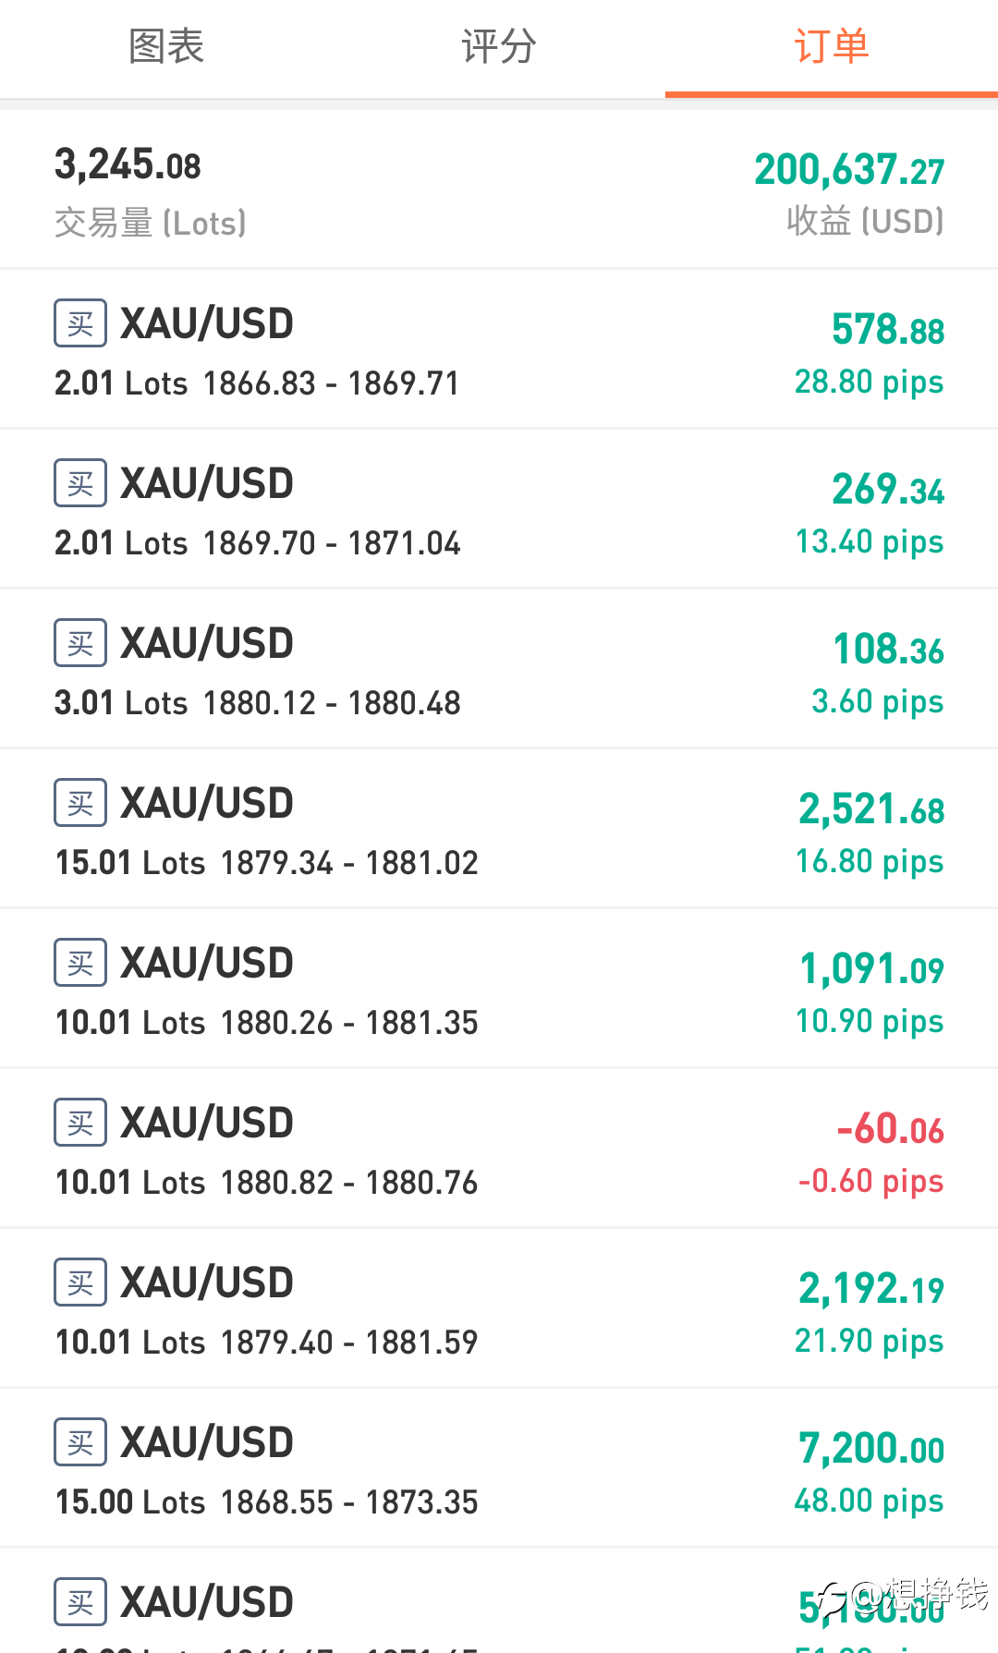
Task: Tap the 买 icon on the 1880.26 order
Action: point(80,963)
